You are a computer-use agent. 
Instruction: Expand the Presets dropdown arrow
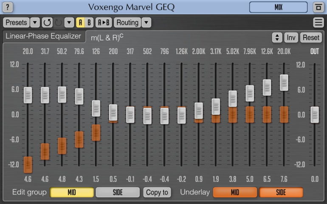(x=35, y=22)
